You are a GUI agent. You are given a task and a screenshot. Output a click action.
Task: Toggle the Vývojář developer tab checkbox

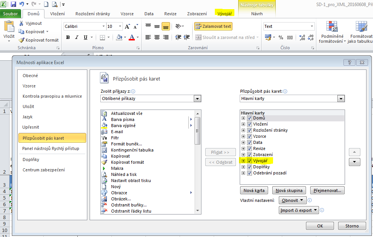coord(249,161)
